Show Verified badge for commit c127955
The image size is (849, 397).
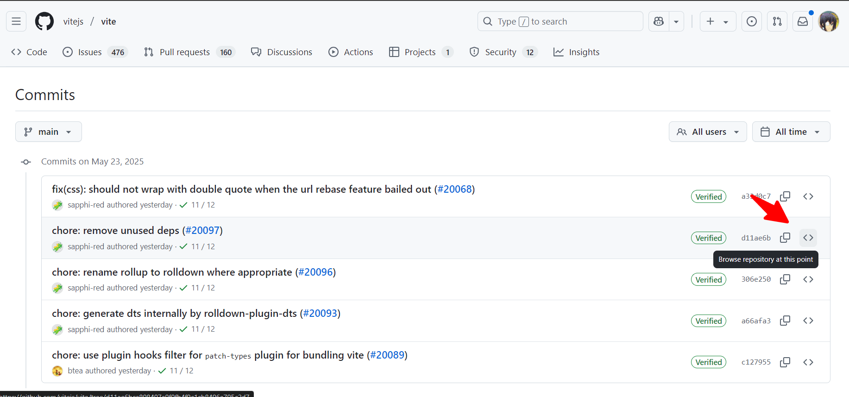click(x=709, y=362)
